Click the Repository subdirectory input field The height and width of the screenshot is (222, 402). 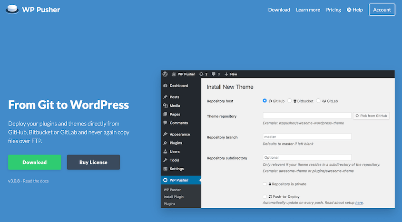point(307,157)
